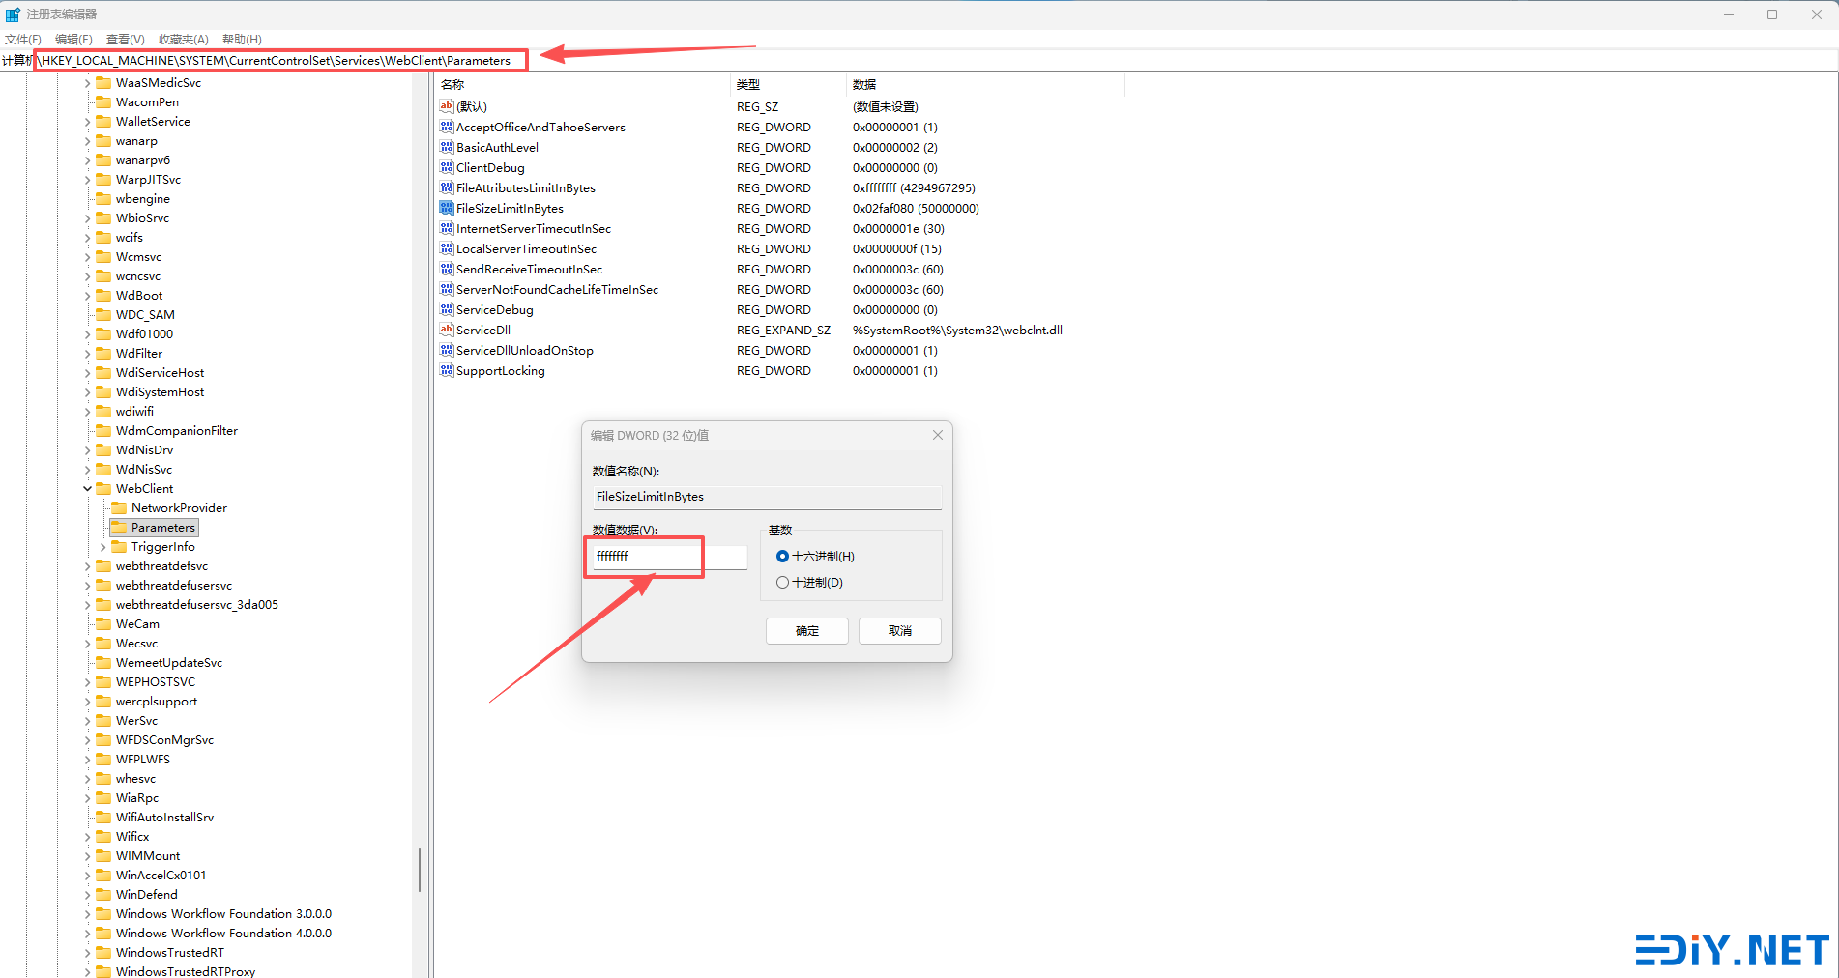1839x978 pixels.
Task: Close the Edit DWORD dialog
Action: coord(937,436)
